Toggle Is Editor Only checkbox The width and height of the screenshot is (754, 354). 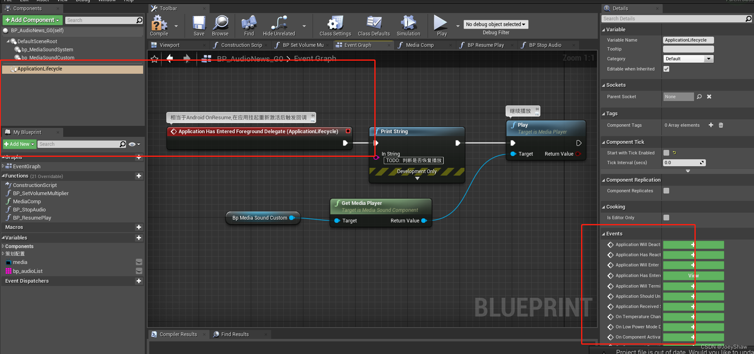click(666, 218)
